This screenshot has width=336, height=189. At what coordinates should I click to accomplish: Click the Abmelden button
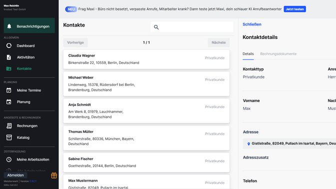click(15, 175)
